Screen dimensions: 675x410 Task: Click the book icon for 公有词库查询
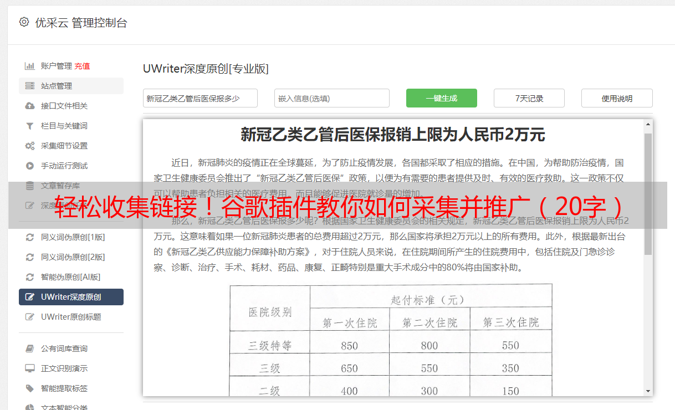click(x=30, y=348)
